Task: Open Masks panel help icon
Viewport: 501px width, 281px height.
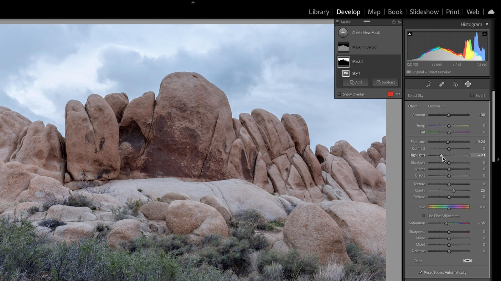Action: point(394,22)
